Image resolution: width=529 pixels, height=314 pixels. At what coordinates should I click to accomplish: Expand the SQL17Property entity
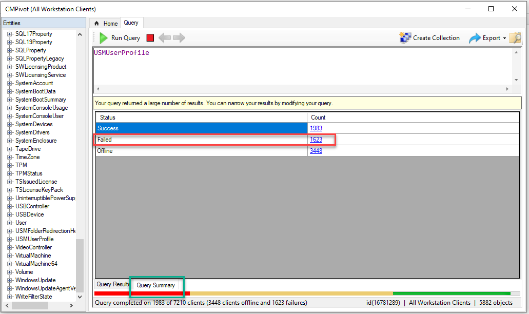point(9,34)
